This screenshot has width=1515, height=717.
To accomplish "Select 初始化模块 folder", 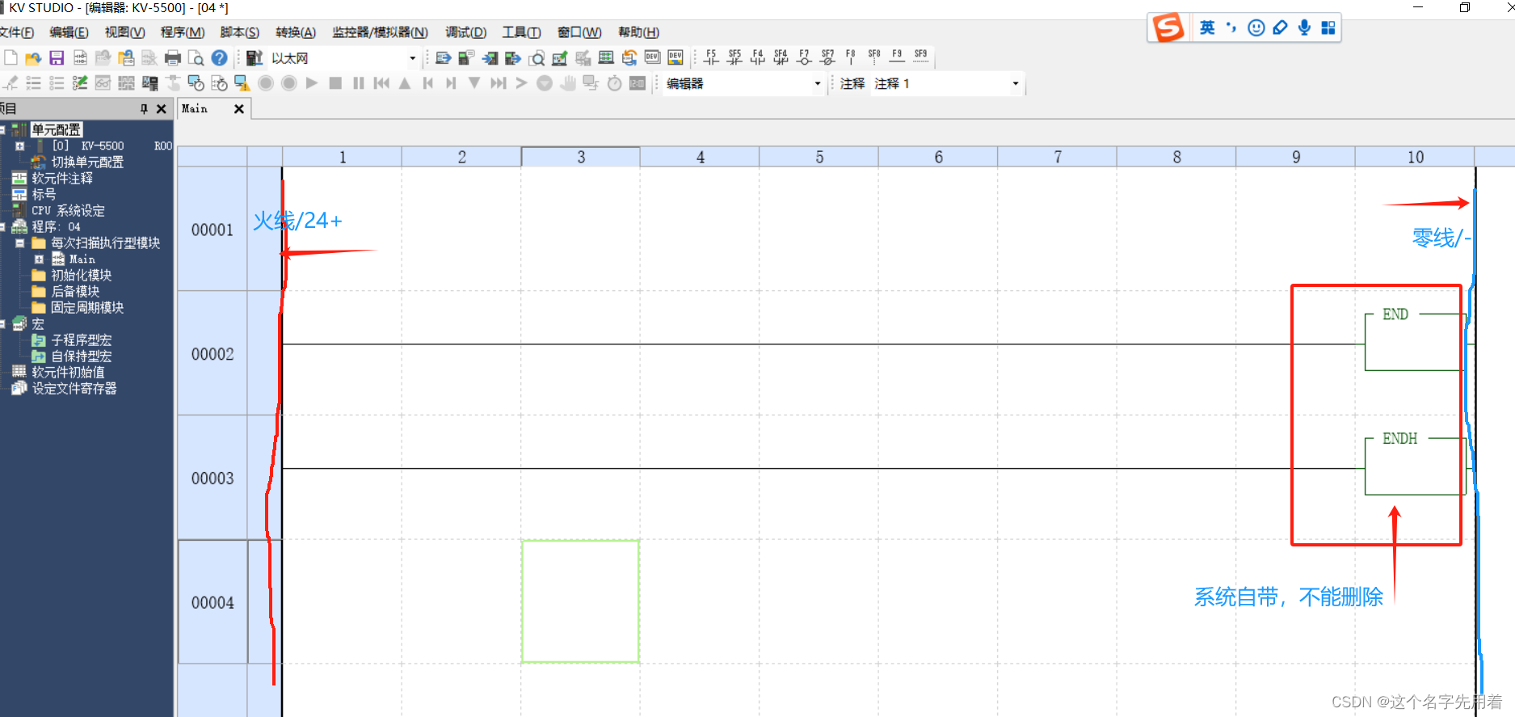I will point(81,276).
